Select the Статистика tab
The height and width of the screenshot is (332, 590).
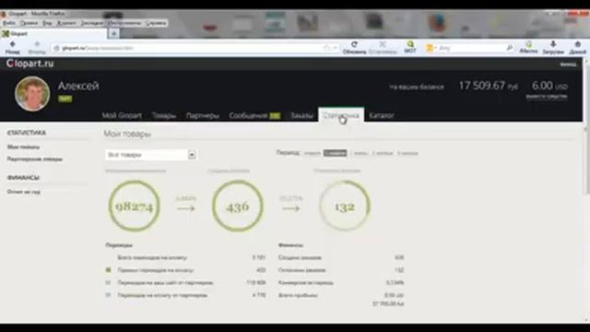(x=341, y=114)
